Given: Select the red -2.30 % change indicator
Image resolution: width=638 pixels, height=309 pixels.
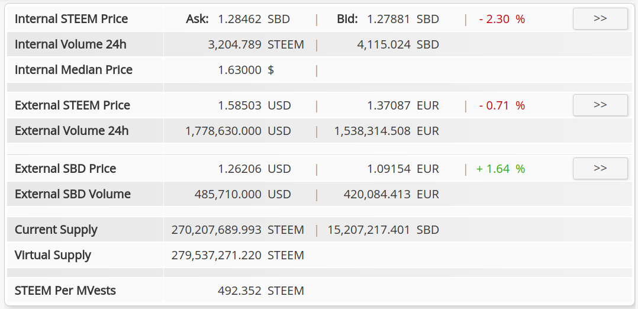Looking at the screenshot, I should pyautogui.click(x=502, y=19).
